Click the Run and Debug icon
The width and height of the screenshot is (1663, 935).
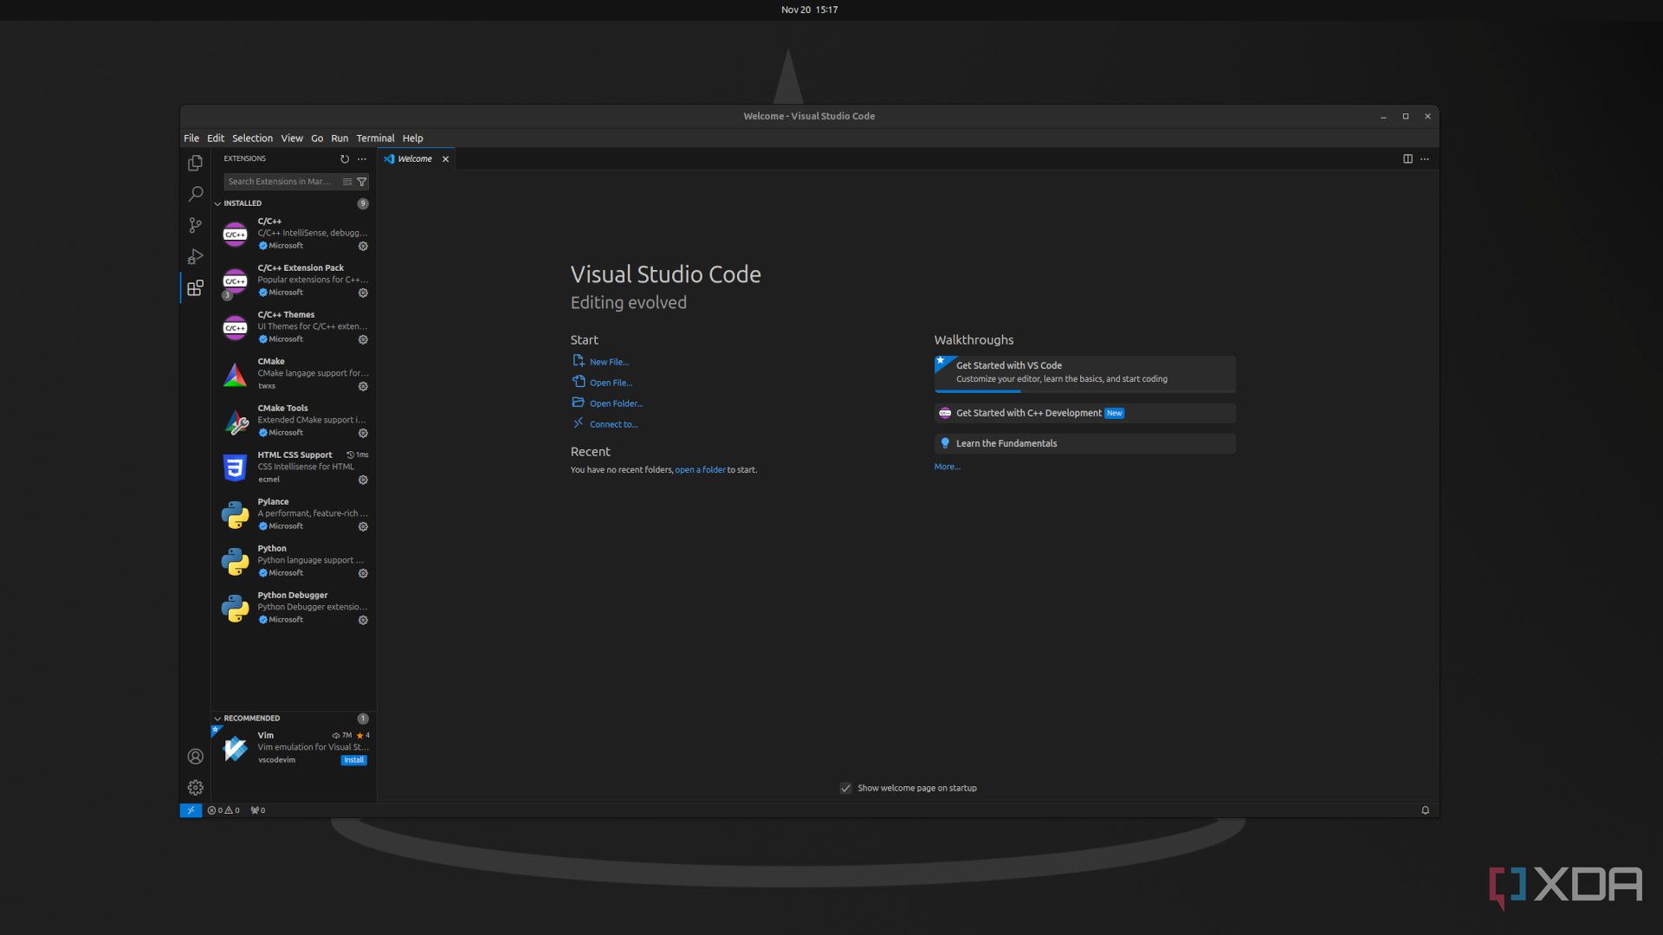click(x=194, y=257)
